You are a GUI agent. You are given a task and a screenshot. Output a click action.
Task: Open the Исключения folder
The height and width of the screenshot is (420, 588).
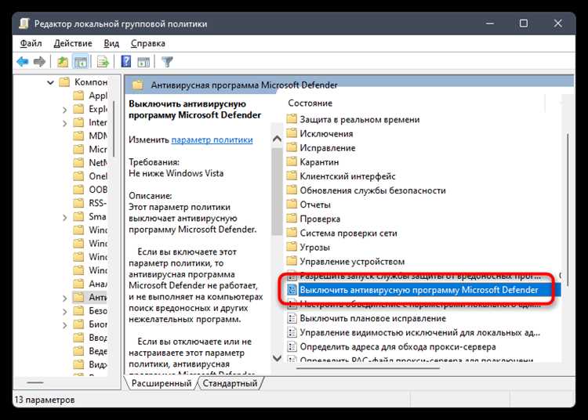[320, 134]
